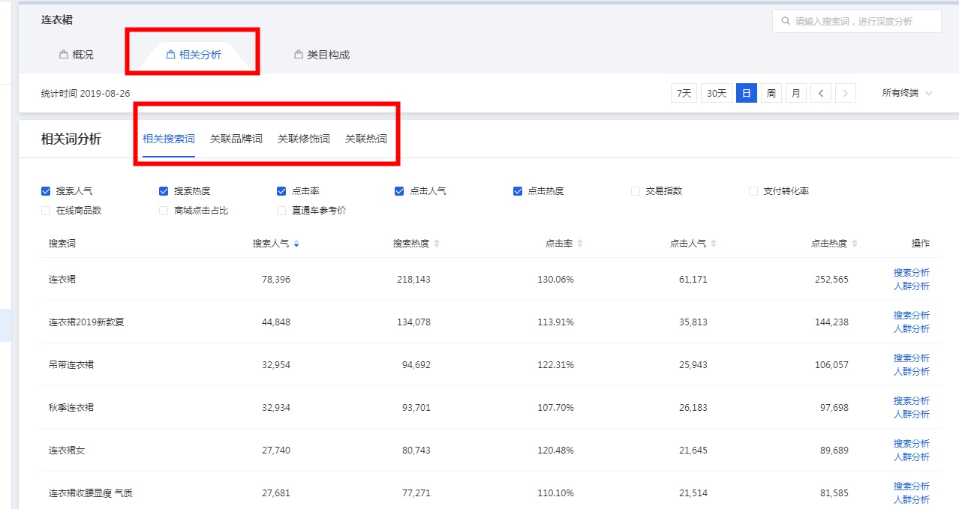Sort by 点击率 column arrow icon
Screen dimensions: 959x509
580,244
